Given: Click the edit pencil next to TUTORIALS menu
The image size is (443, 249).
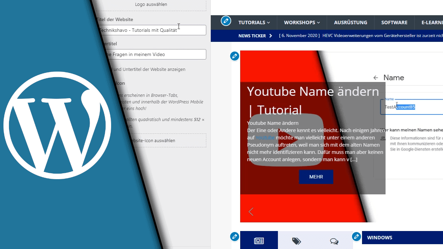Looking at the screenshot, I should point(226,21).
